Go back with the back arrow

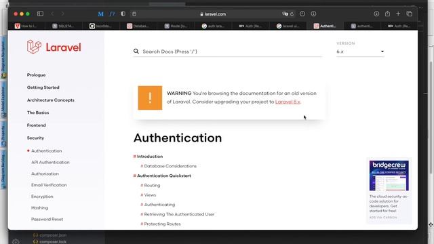pyautogui.click(x=52, y=14)
